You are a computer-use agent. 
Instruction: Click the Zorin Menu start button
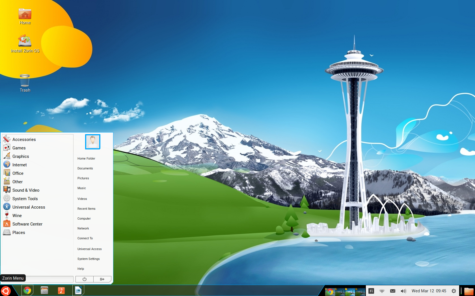tap(6, 291)
